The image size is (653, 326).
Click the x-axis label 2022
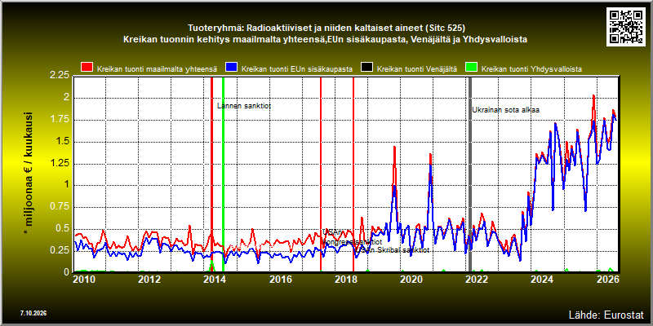coord(477,279)
